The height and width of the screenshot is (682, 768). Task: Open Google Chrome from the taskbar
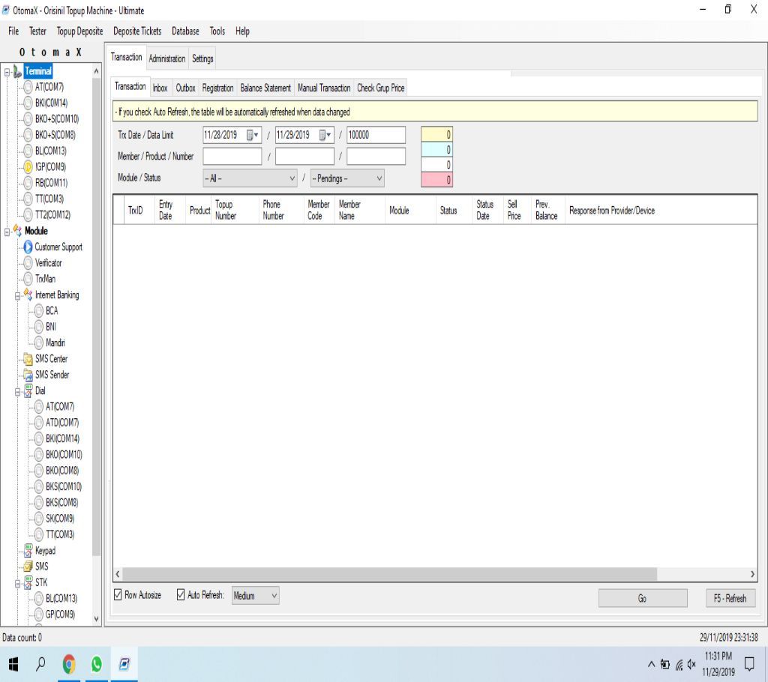pos(69,664)
